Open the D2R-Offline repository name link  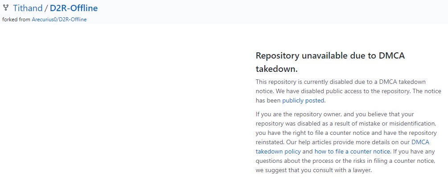[74, 8]
